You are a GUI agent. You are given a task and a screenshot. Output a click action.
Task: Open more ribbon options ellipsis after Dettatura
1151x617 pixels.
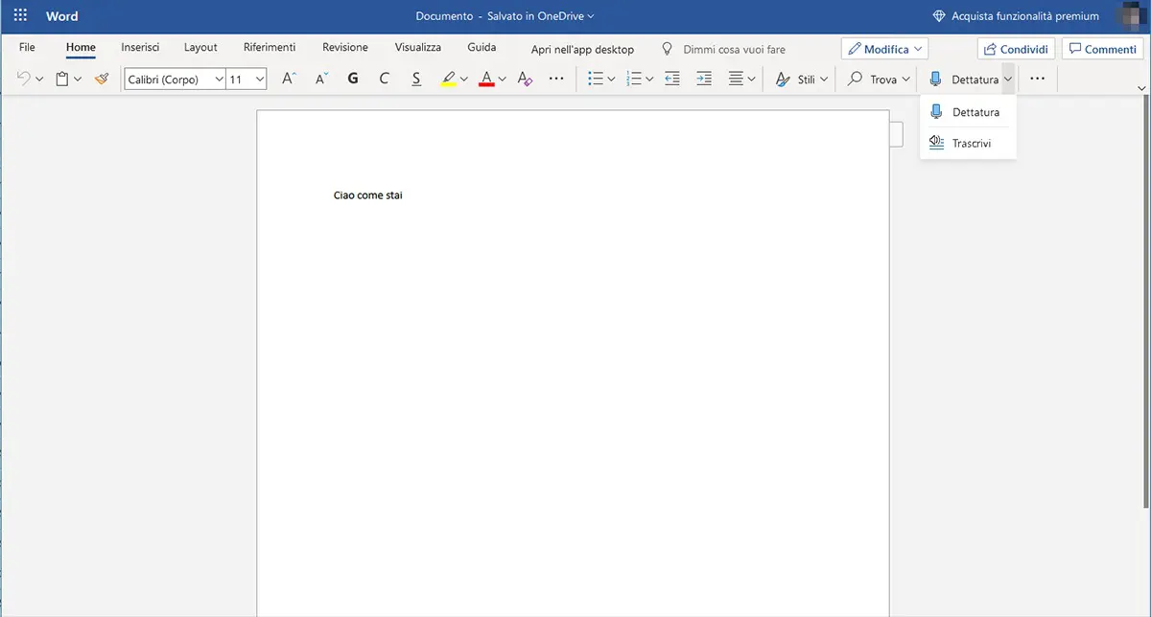(1037, 80)
